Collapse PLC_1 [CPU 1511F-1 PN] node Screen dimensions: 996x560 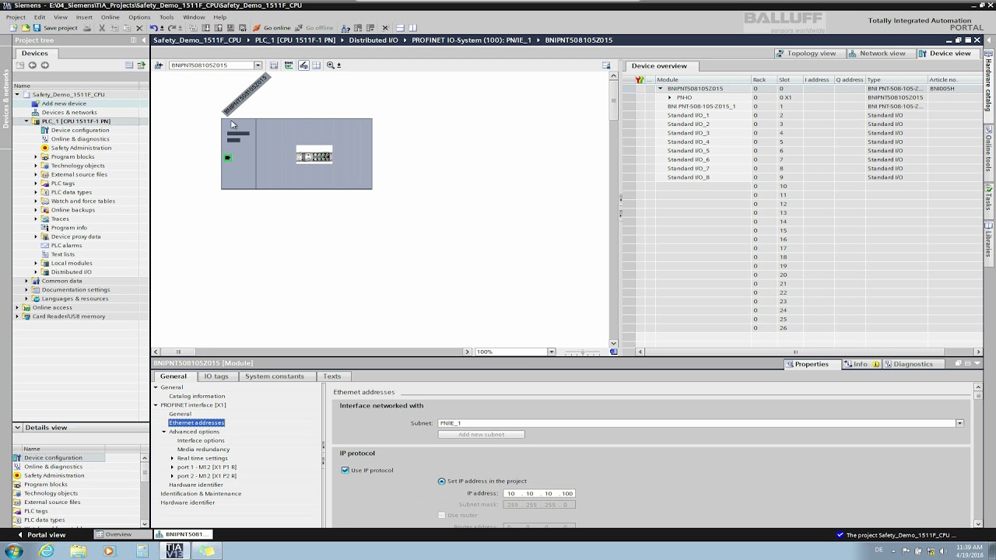[26, 121]
